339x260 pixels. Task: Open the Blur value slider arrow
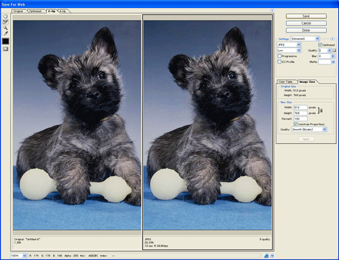pyautogui.click(x=333, y=56)
